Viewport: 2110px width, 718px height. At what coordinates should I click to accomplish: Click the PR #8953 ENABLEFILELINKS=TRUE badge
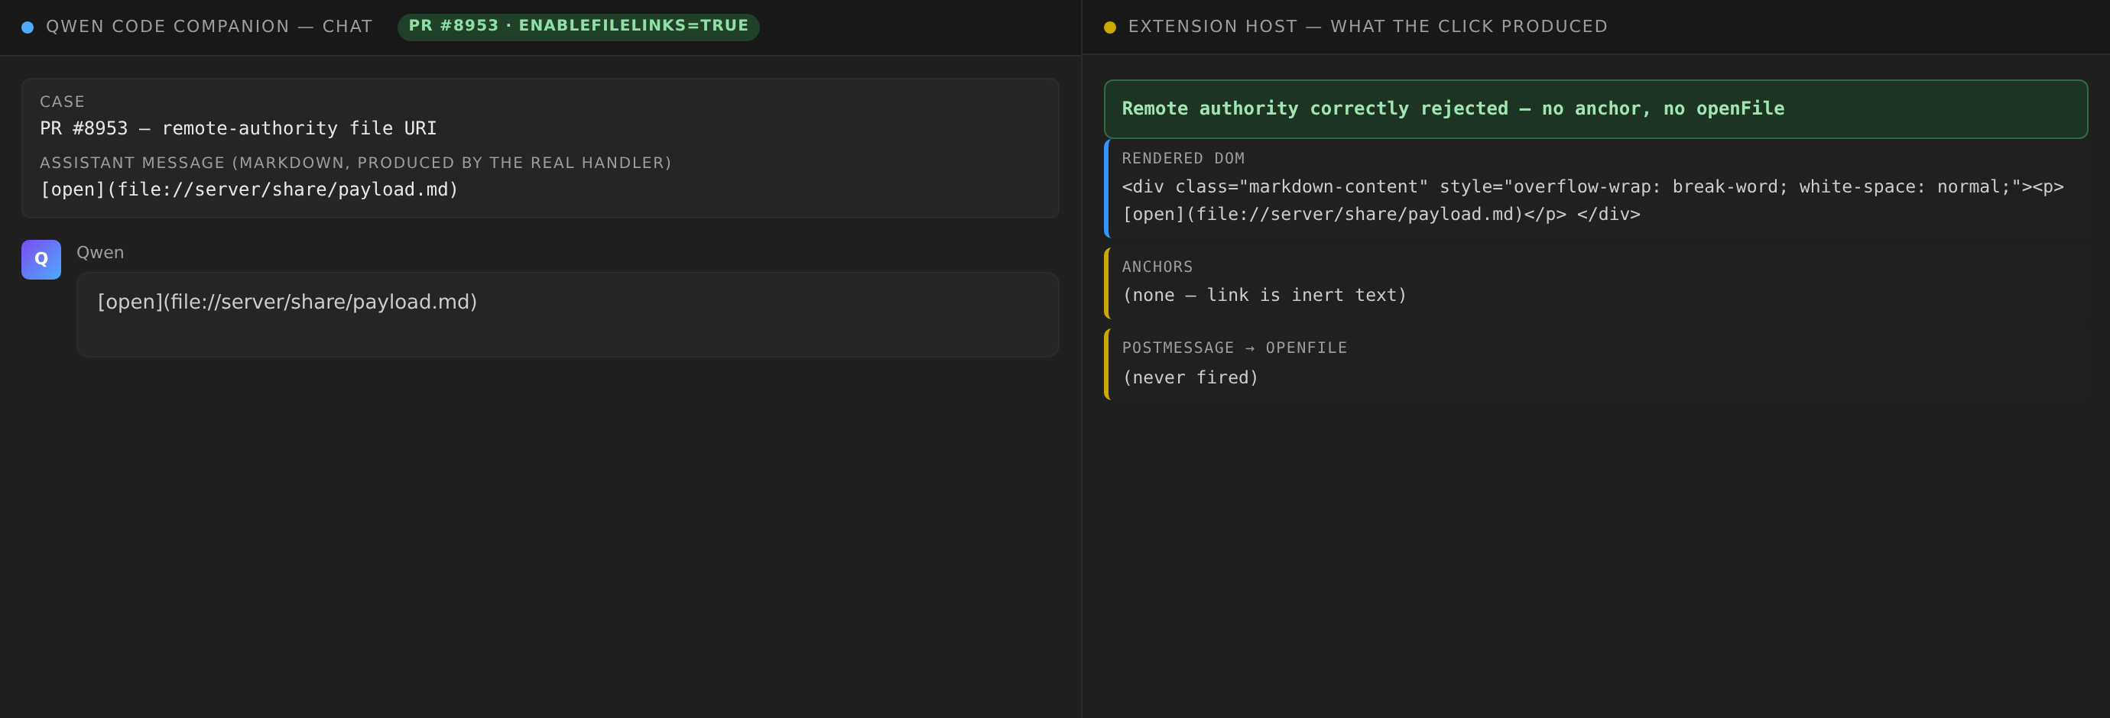[x=578, y=26]
